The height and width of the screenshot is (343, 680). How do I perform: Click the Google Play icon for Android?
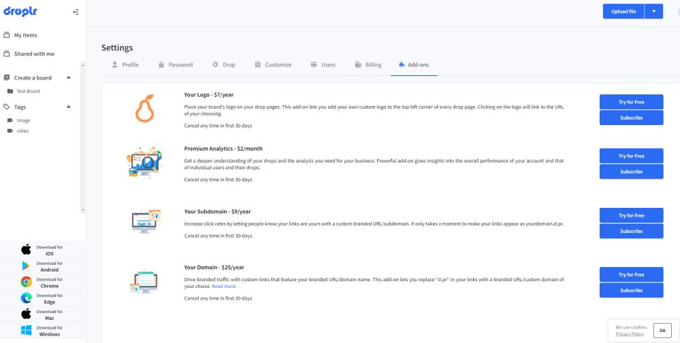[26, 266]
